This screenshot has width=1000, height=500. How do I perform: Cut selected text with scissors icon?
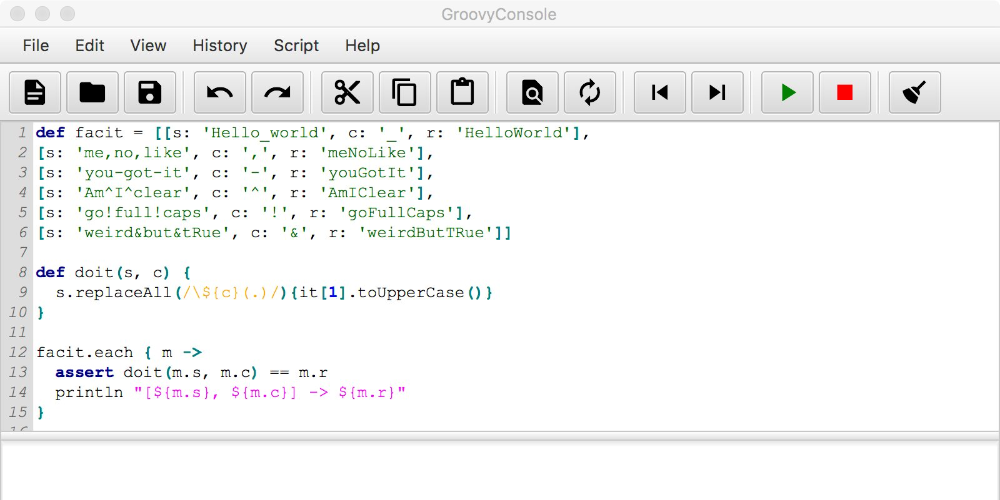click(x=347, y=92)
